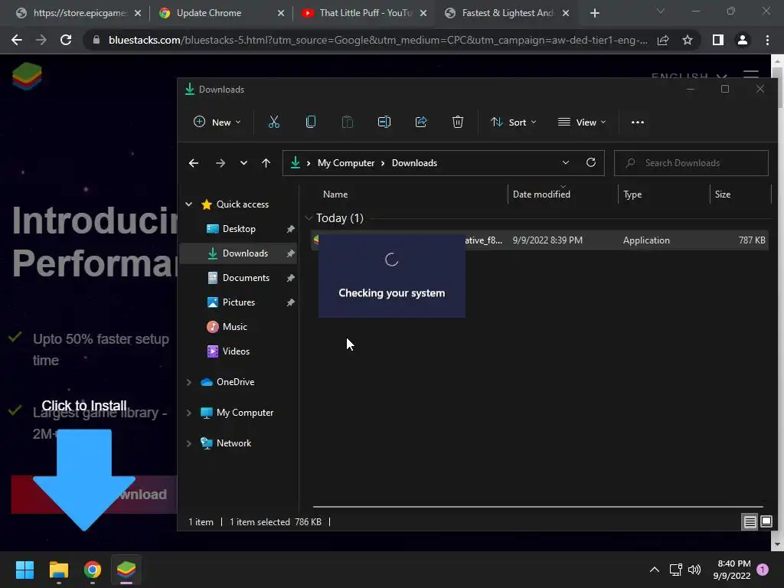
Task: Switch to details view in status bar
Action: click(x=750, y=522)
